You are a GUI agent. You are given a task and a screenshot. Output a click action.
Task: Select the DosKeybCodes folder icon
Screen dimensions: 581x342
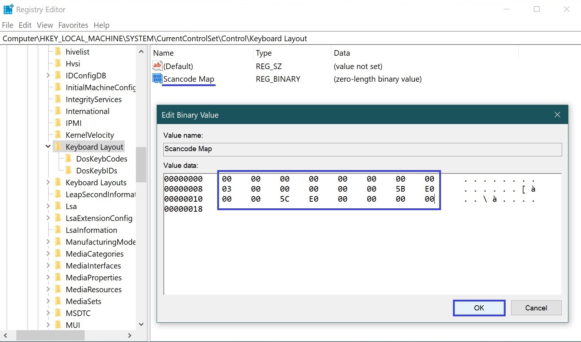(68, 158)
